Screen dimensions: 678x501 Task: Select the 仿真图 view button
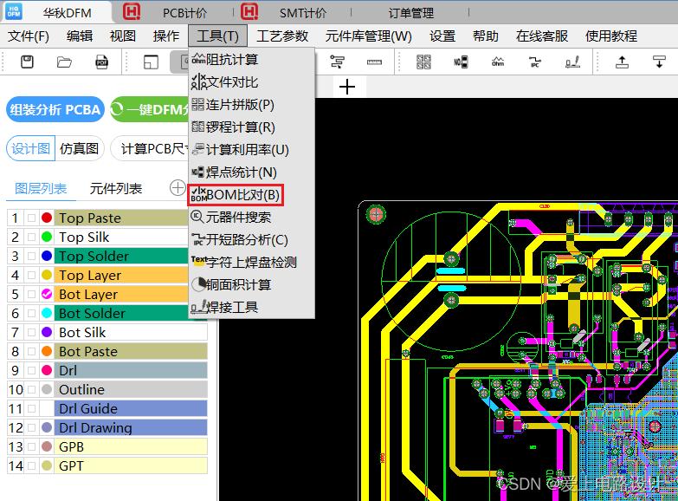pyautogui.click(x=79, y=148)
